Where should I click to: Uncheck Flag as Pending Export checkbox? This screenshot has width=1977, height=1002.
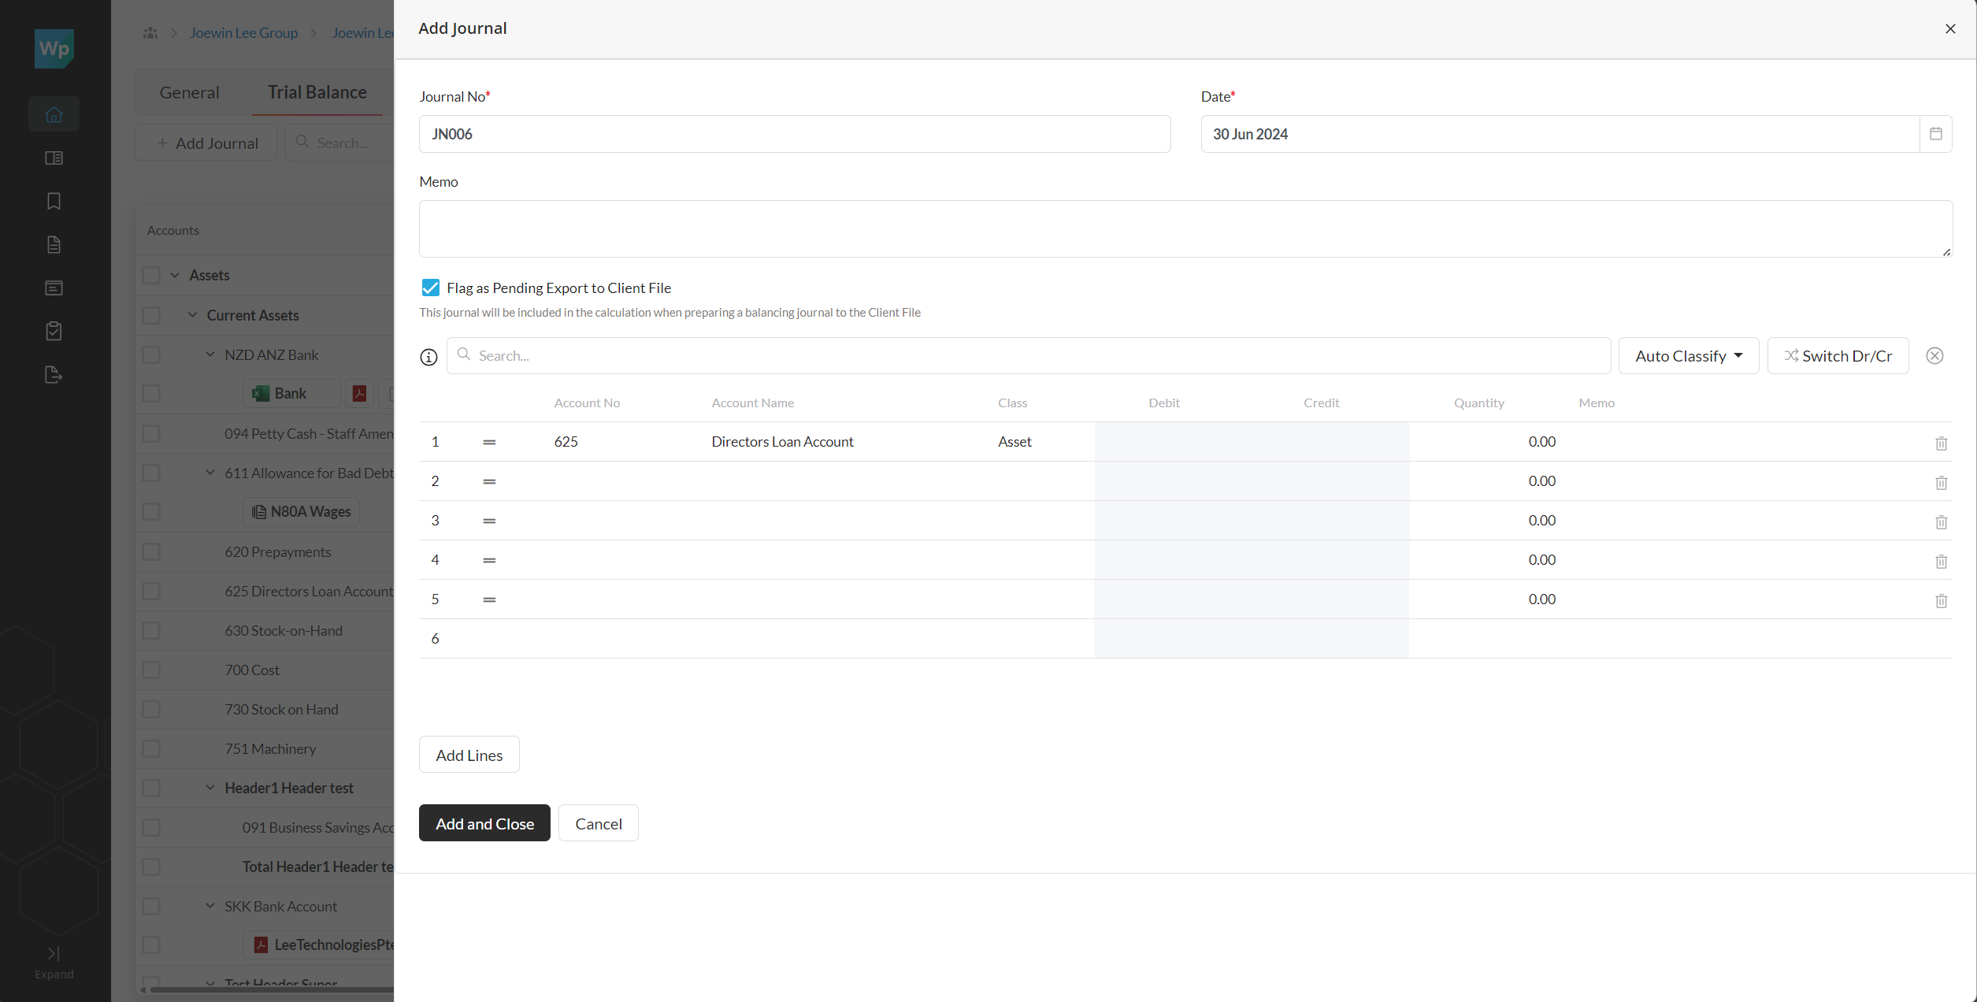coord(430,288)
